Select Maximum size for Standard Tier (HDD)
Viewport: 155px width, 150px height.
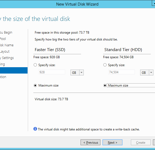click(x=105, y=85)
